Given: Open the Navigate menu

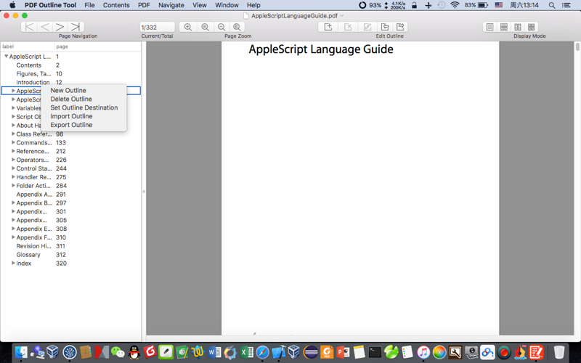Looking at the screenshot, I should click(171, 5).
